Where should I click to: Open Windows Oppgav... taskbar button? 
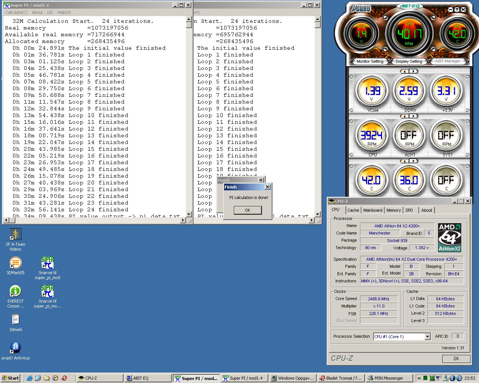point(293,378)
